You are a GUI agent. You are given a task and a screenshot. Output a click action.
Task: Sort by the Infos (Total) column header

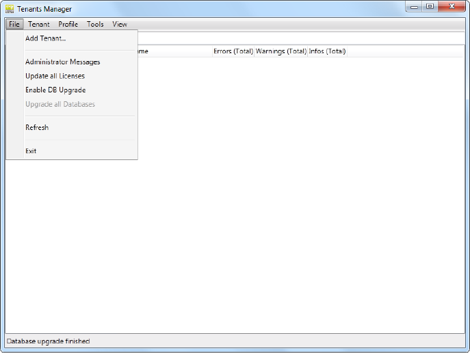[327, 51]
